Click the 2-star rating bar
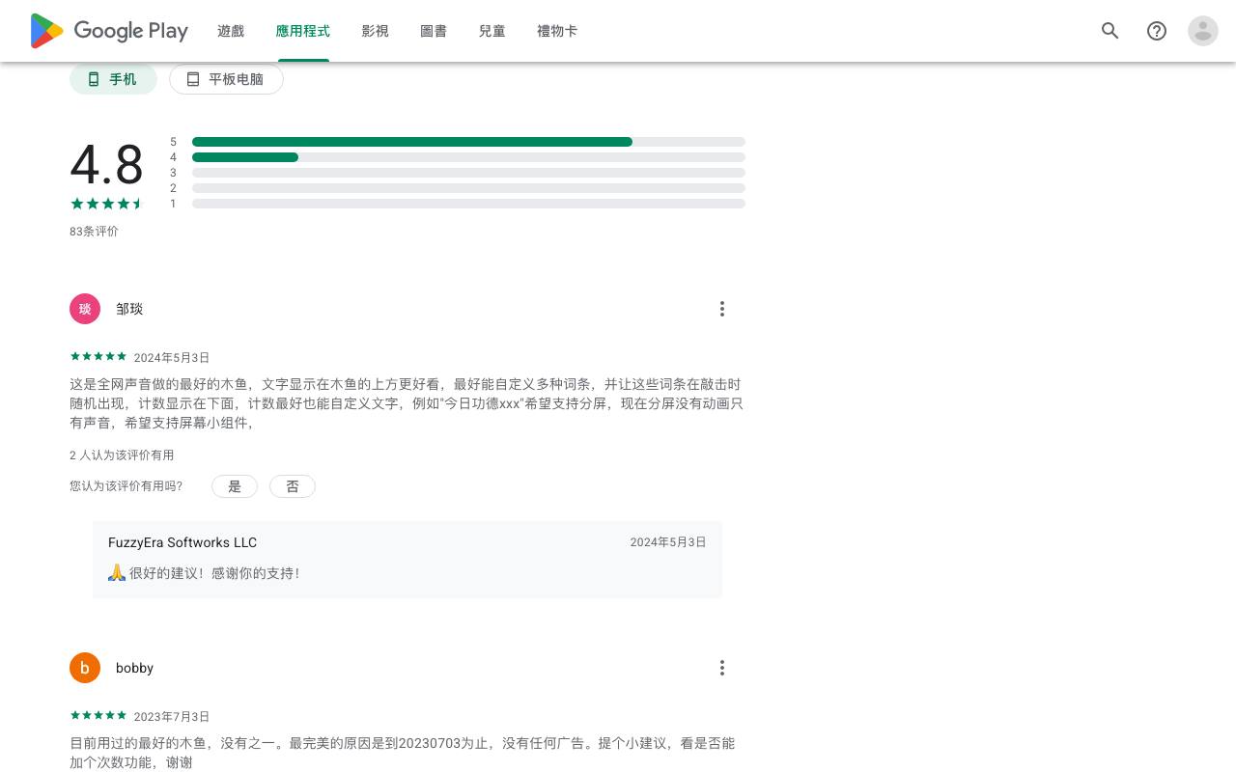The width and height of the screenshot is (1236, 772). pos(468,188)
